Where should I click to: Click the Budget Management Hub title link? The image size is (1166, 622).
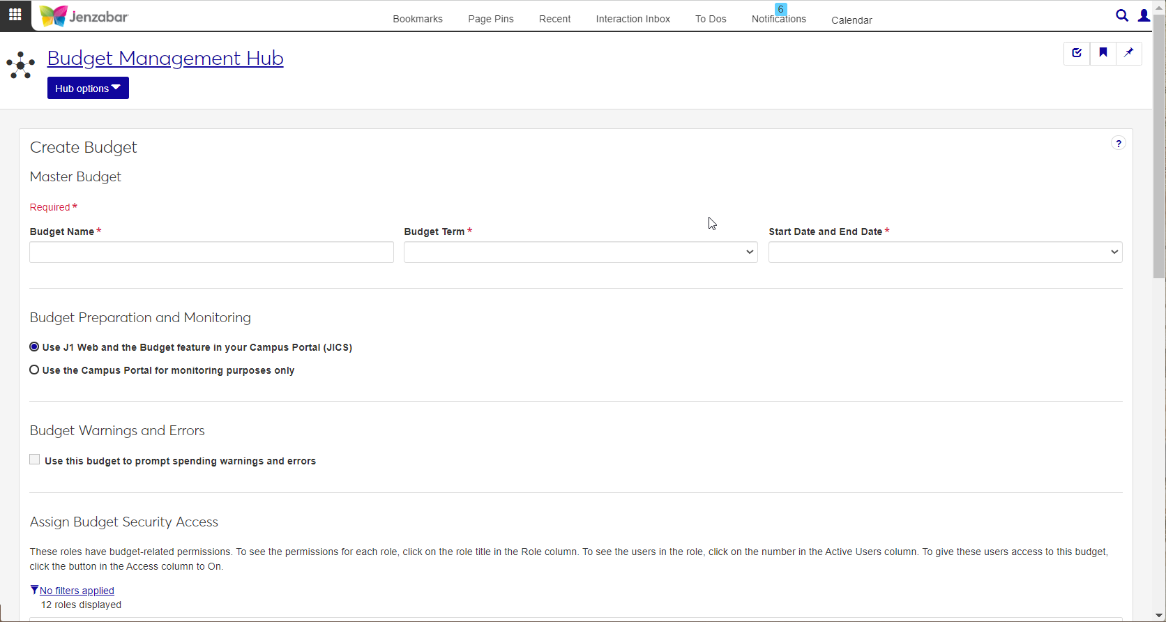click(x=165, y=59)
